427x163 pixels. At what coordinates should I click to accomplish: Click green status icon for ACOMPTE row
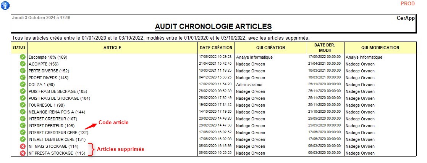pos(23,64)
